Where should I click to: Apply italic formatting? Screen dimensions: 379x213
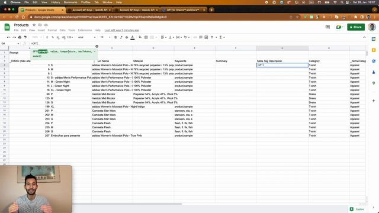click(x=121, y=37)
